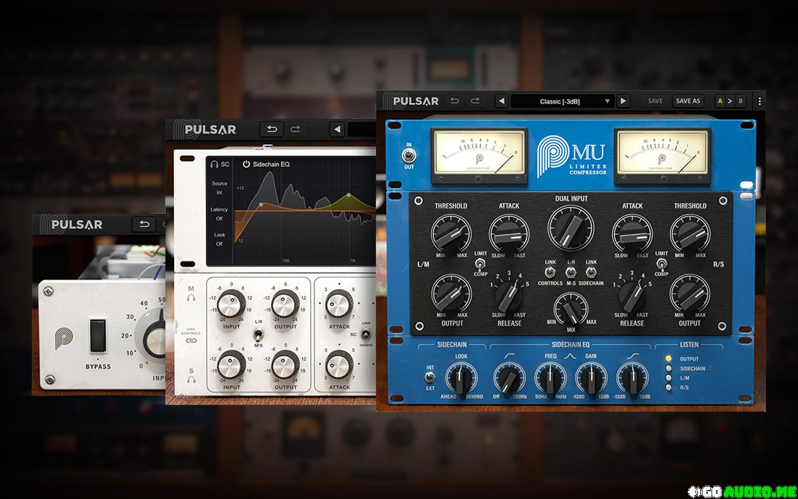The width and height of the screenshot is (798, 499).
Task: Click the yellow bell node on EQ graph
Action: tap(349, 195)
